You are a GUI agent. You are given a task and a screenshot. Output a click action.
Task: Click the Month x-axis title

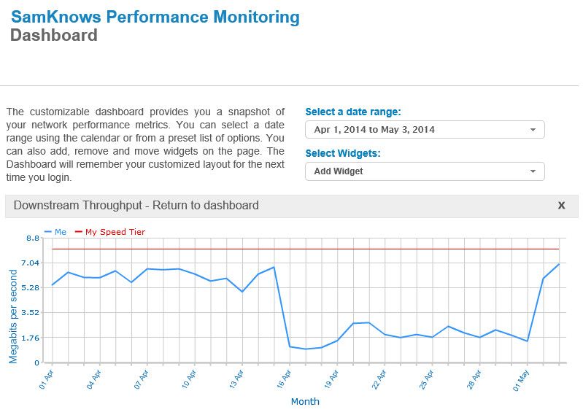click(305, 402)
